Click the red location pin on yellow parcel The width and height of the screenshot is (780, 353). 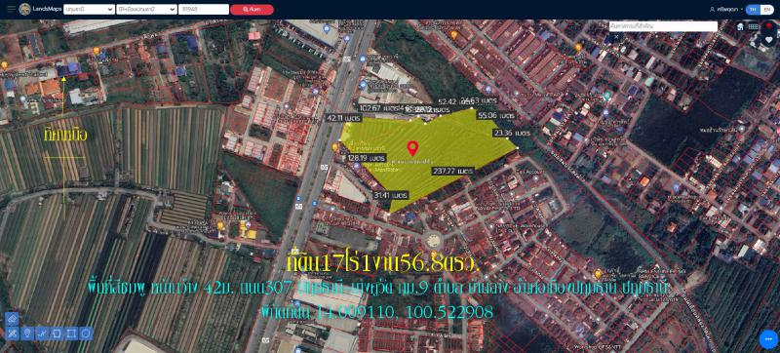point(412,148)
